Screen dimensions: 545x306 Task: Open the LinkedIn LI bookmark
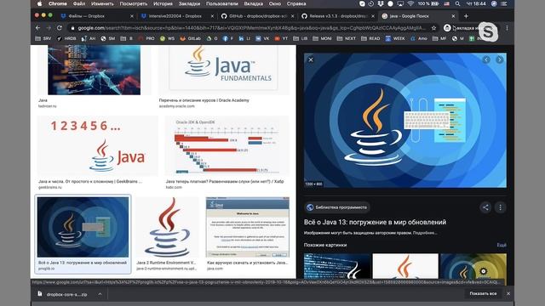click(244, 38)
